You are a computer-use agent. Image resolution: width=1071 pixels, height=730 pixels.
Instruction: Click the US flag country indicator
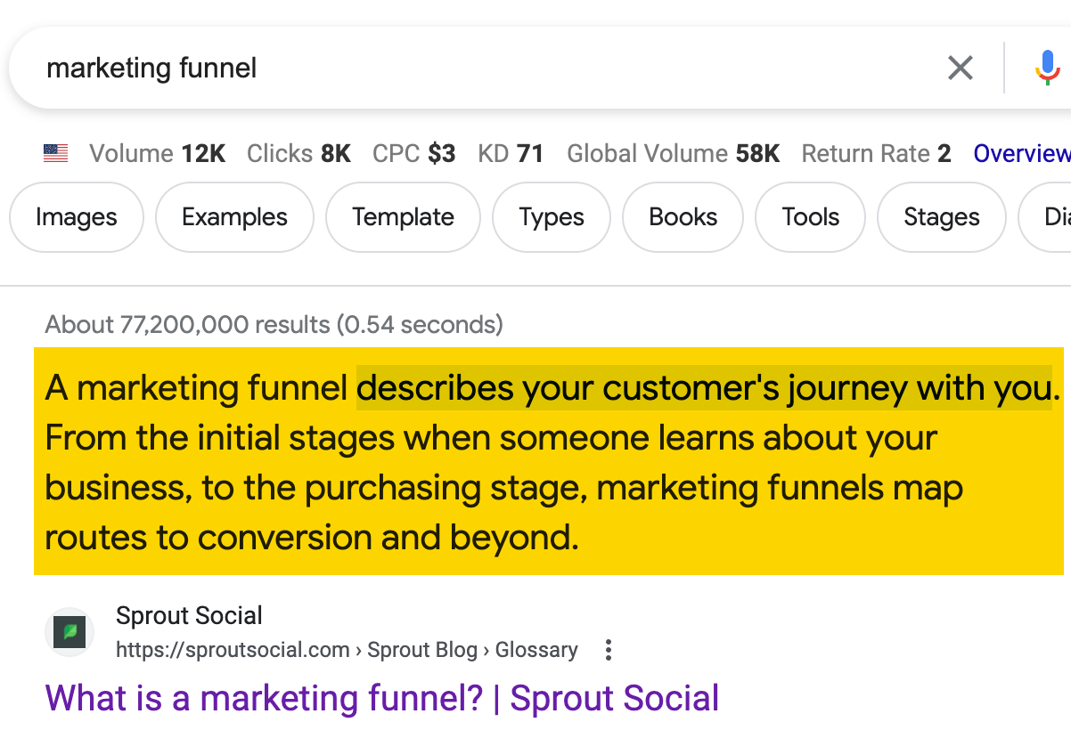tap(54, 153)
